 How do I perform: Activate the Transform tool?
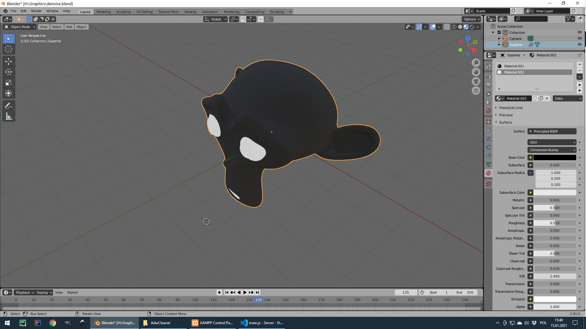[9, 93]
